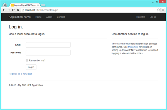Image resolution: width=167 pixels, height=110 pixels.
Task: Click the Email label
Action: click(18, 45)
